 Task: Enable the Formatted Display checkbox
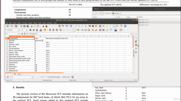(x=46, y=77)
